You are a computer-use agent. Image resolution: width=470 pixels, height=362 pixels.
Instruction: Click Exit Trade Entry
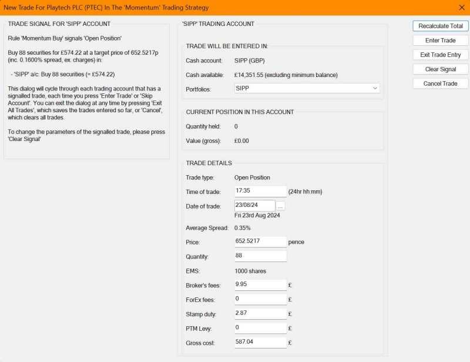(439, 55)
